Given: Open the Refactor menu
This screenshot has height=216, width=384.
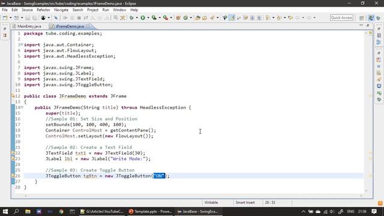Looking at the screenshot, I should (43, 10).
